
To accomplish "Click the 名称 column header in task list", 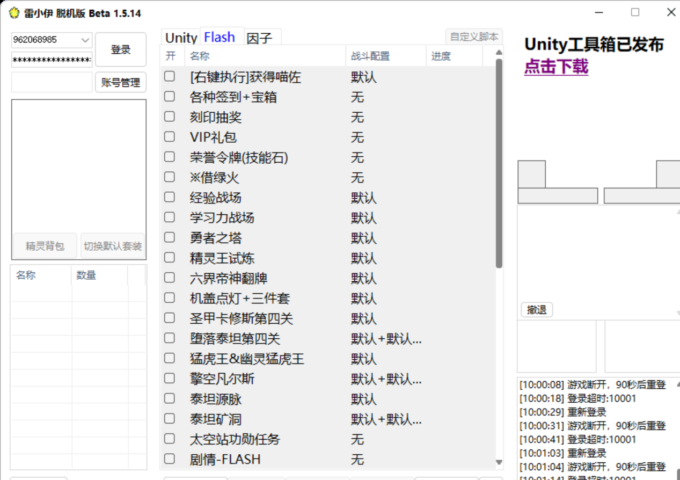I will point(266,56).
